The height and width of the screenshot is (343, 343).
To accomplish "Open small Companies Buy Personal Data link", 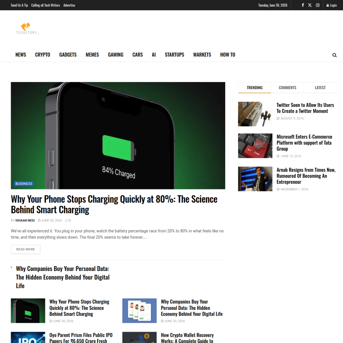I will click(x=192, y=308).
